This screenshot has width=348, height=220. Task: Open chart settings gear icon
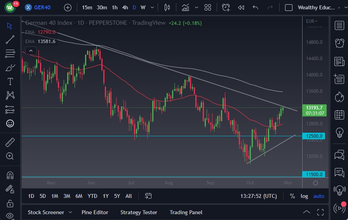point(315,183)
